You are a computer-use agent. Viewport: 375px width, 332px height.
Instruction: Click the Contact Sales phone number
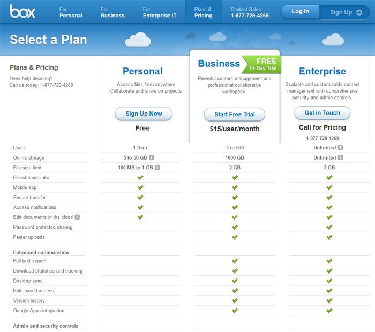pyautogui.click(x=249, y=16)
